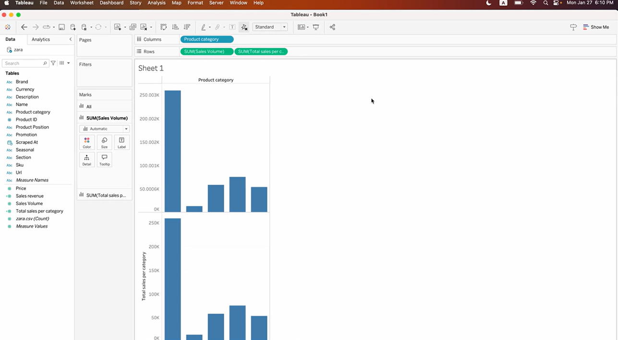Click the Size marks button
The height and width of the screenshot is (340, 618).
tap(104, 143)
